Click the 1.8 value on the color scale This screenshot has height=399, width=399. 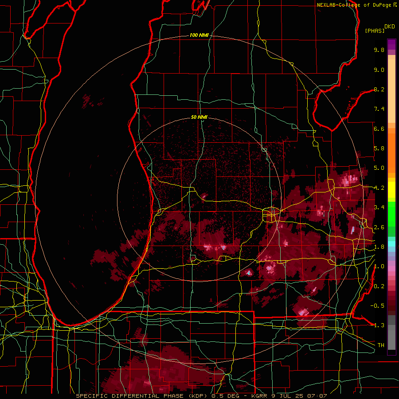click(379, 247)
